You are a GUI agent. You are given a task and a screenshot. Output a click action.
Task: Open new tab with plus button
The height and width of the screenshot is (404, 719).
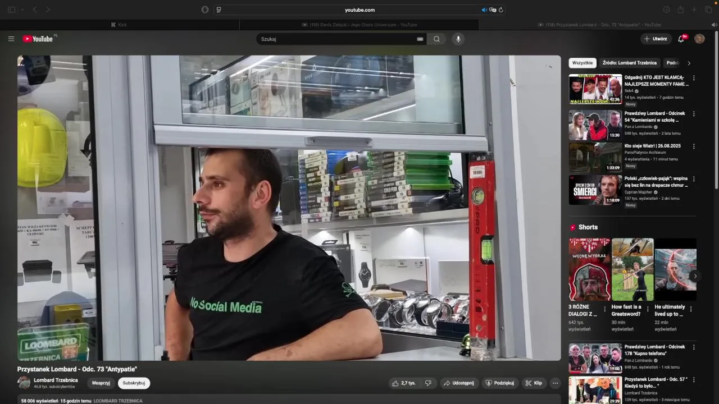point(694,10)
